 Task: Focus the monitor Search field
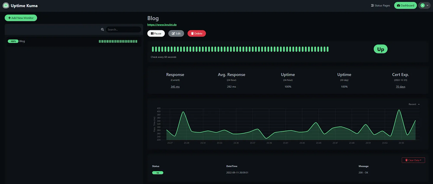tap(123, 30)
